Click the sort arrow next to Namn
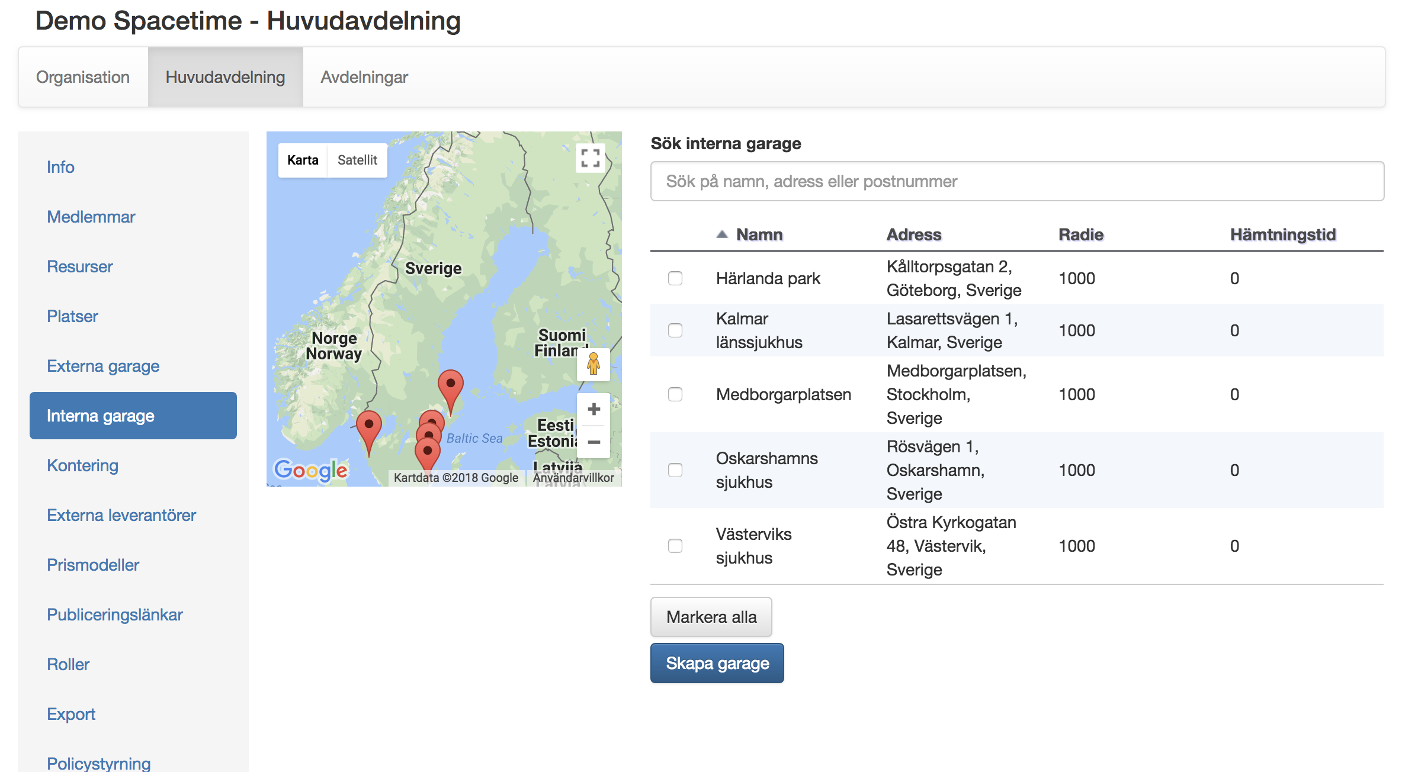This screenshot has width=1418, height=772. pyautogui.click(x=721, y=234)
